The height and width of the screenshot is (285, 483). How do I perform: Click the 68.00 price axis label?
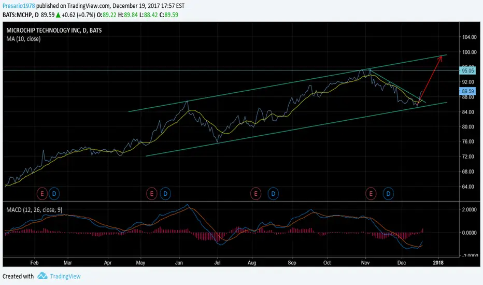coord(468,172)
